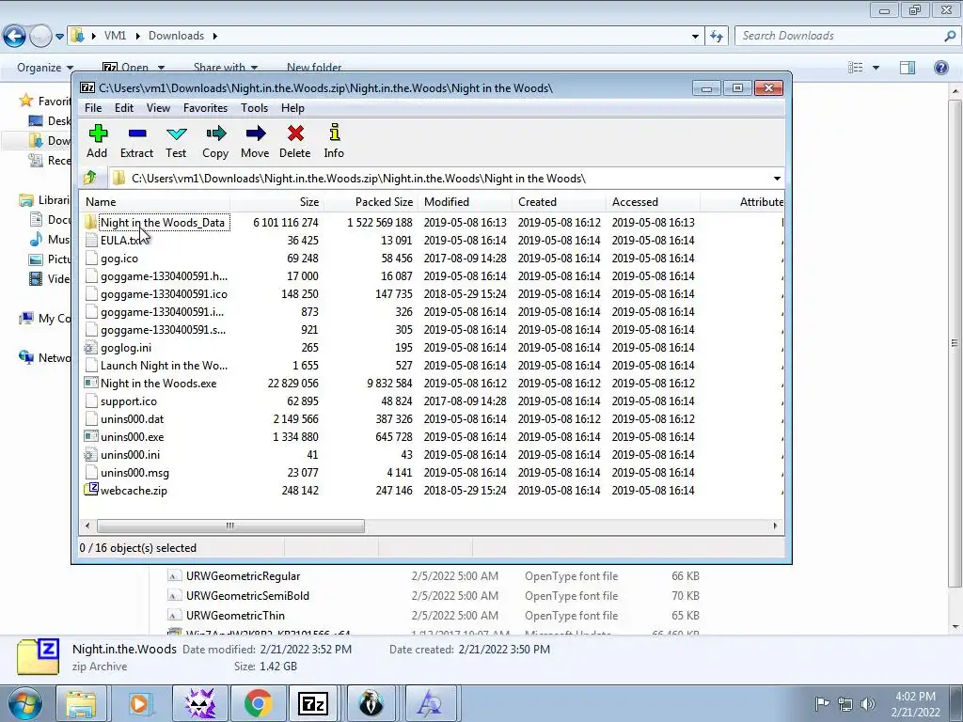Go up one folder level in 7-Zip
This screenshot has height=722, width=963.
(x=90, y=178)
